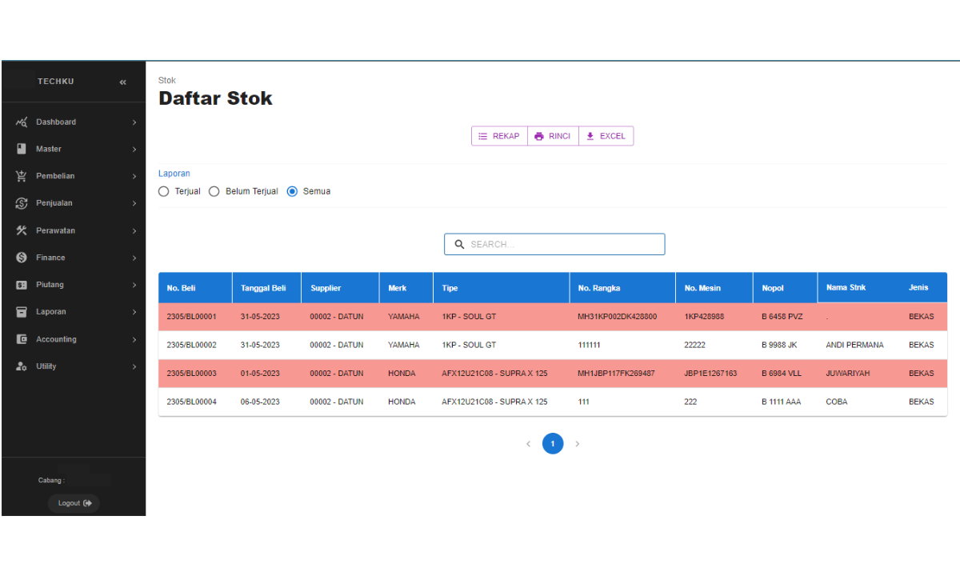Go to pagination page 1
Image resolution: width=960 pixels, height=576 pixels.
(x=553, y=443)
